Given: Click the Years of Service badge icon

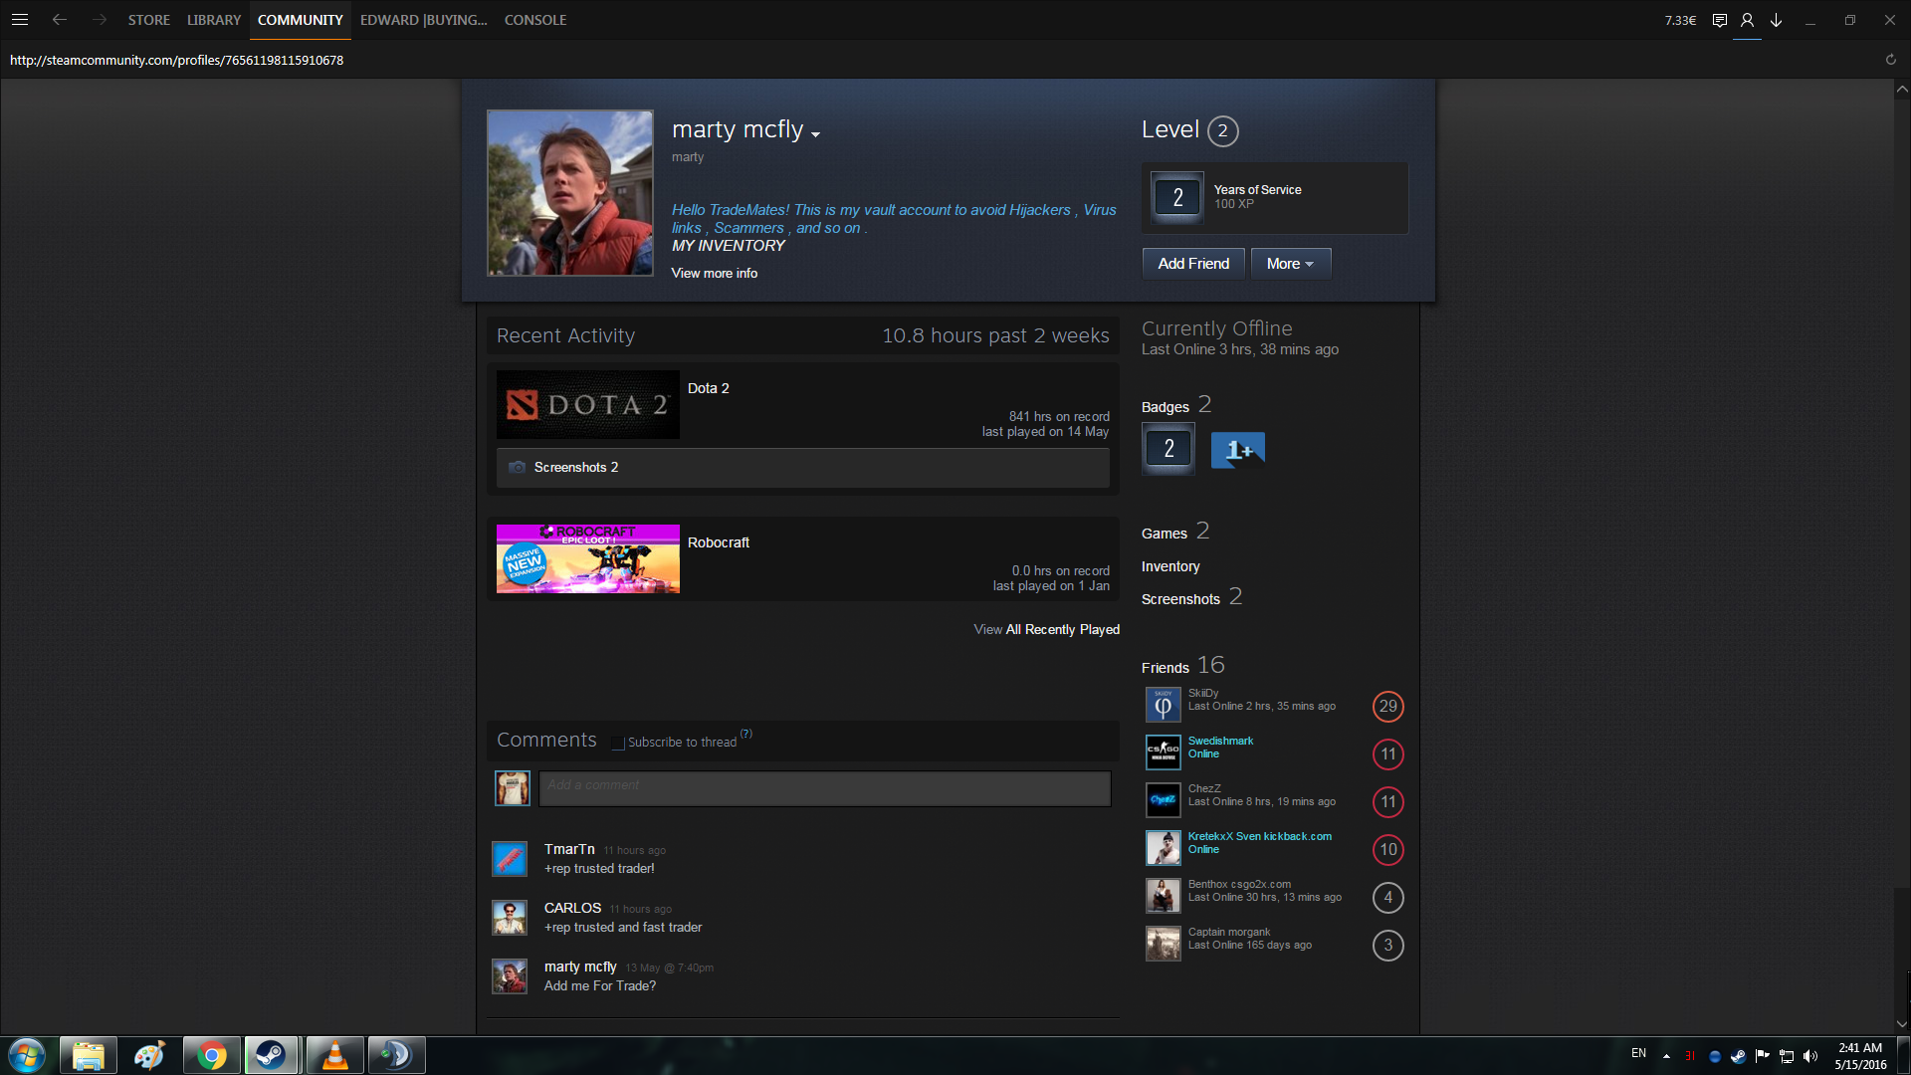Looking at the screenshot, I should pyautogui.click(x=1176, y=197).
